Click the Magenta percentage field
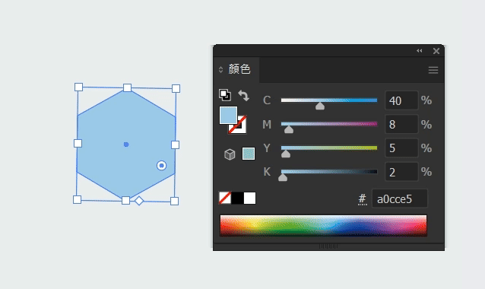This screenshot has width=485, height=289. [x=401, y=125]
